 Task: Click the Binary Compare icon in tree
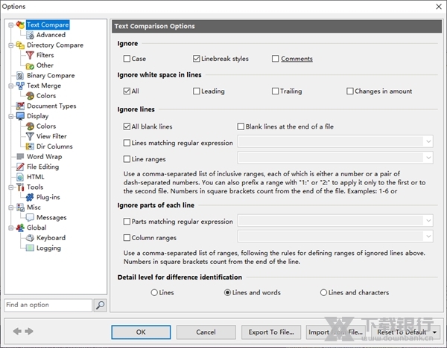click(x=20, y=76)
